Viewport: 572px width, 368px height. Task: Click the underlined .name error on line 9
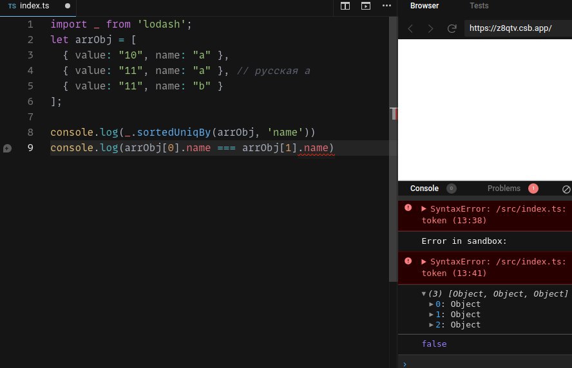pyautogui.click(x=316, y=148)
